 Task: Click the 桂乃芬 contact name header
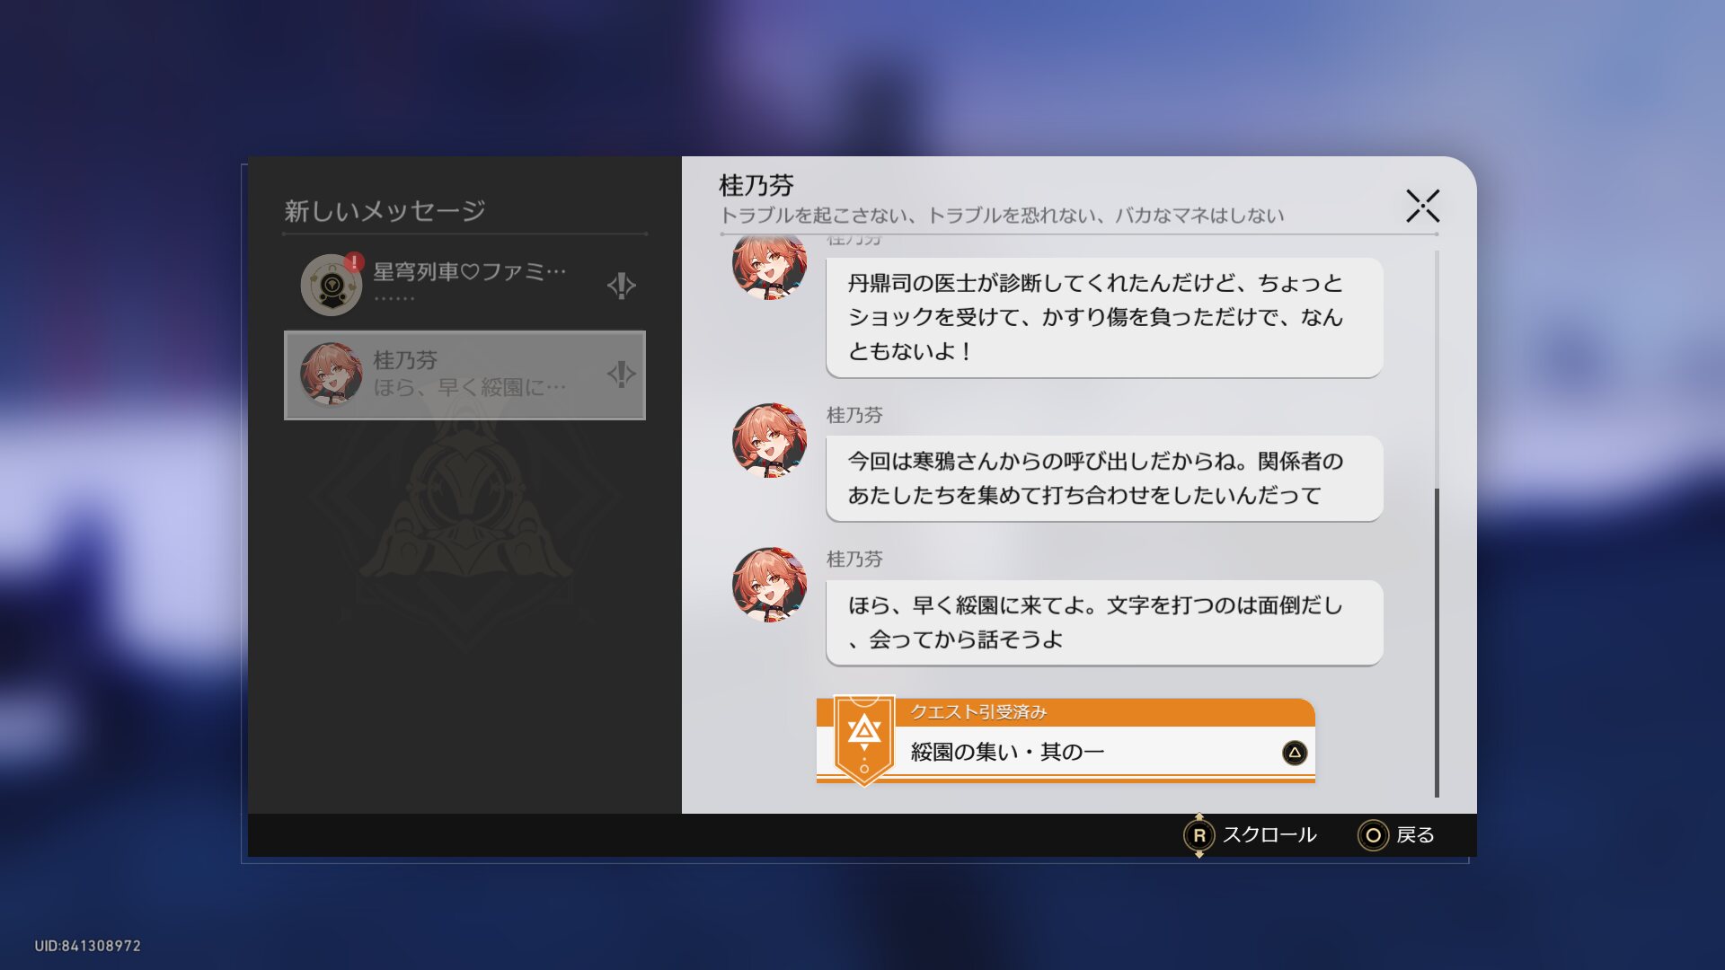tap(756, 186)
